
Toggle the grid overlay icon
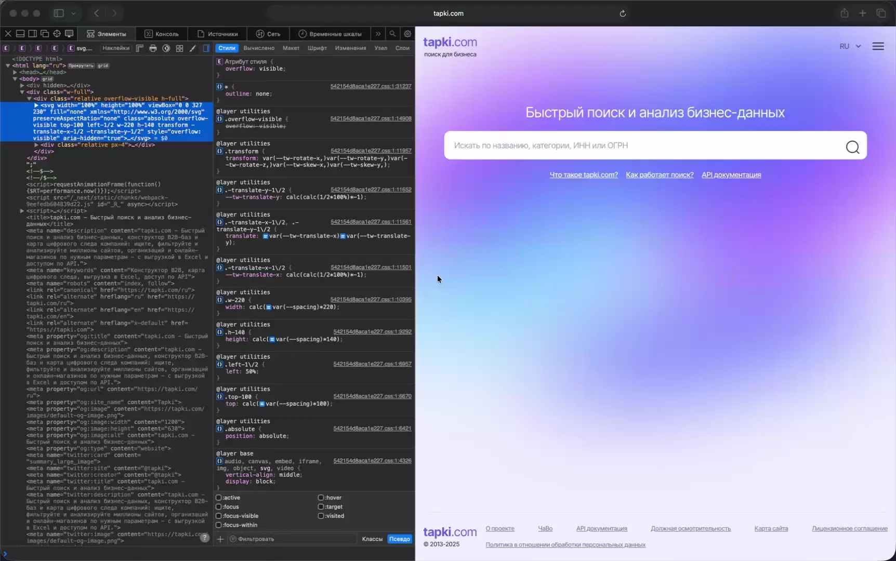point(179,48)
